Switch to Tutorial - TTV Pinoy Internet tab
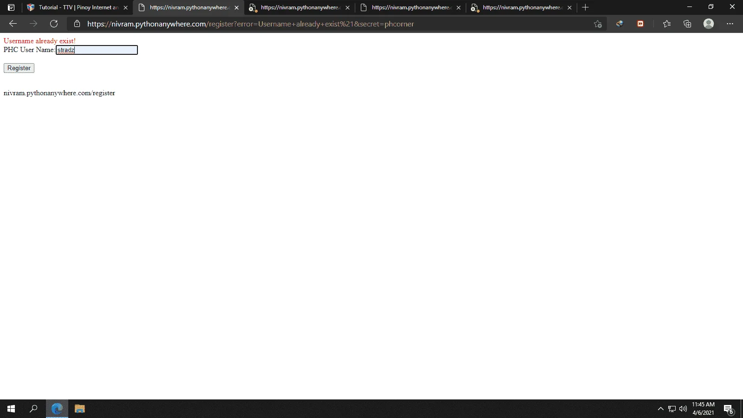 (77, 7)
